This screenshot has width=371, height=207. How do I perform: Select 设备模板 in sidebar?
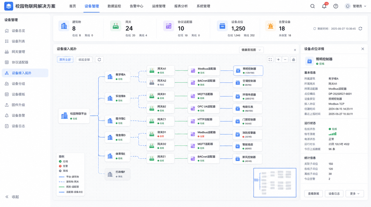(25, 94)
